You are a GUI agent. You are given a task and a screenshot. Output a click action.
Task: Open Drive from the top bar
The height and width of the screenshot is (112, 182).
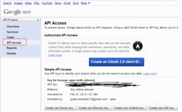click(x=76, y=3)
